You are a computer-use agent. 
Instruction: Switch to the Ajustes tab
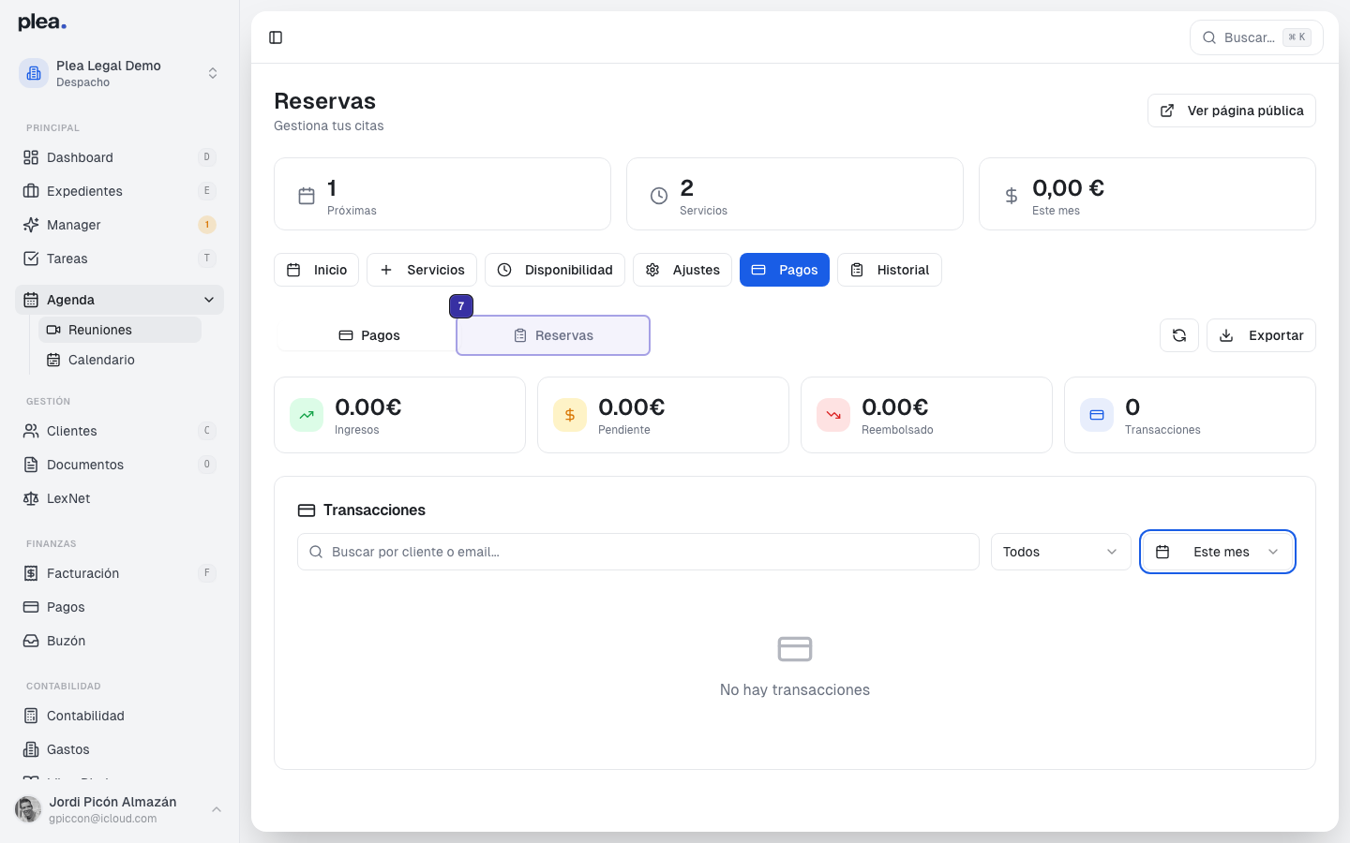682,270
